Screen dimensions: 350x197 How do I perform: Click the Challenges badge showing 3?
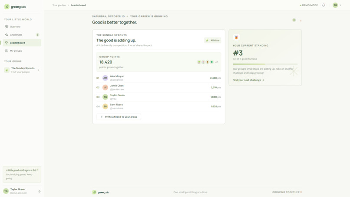click(37, 35)
